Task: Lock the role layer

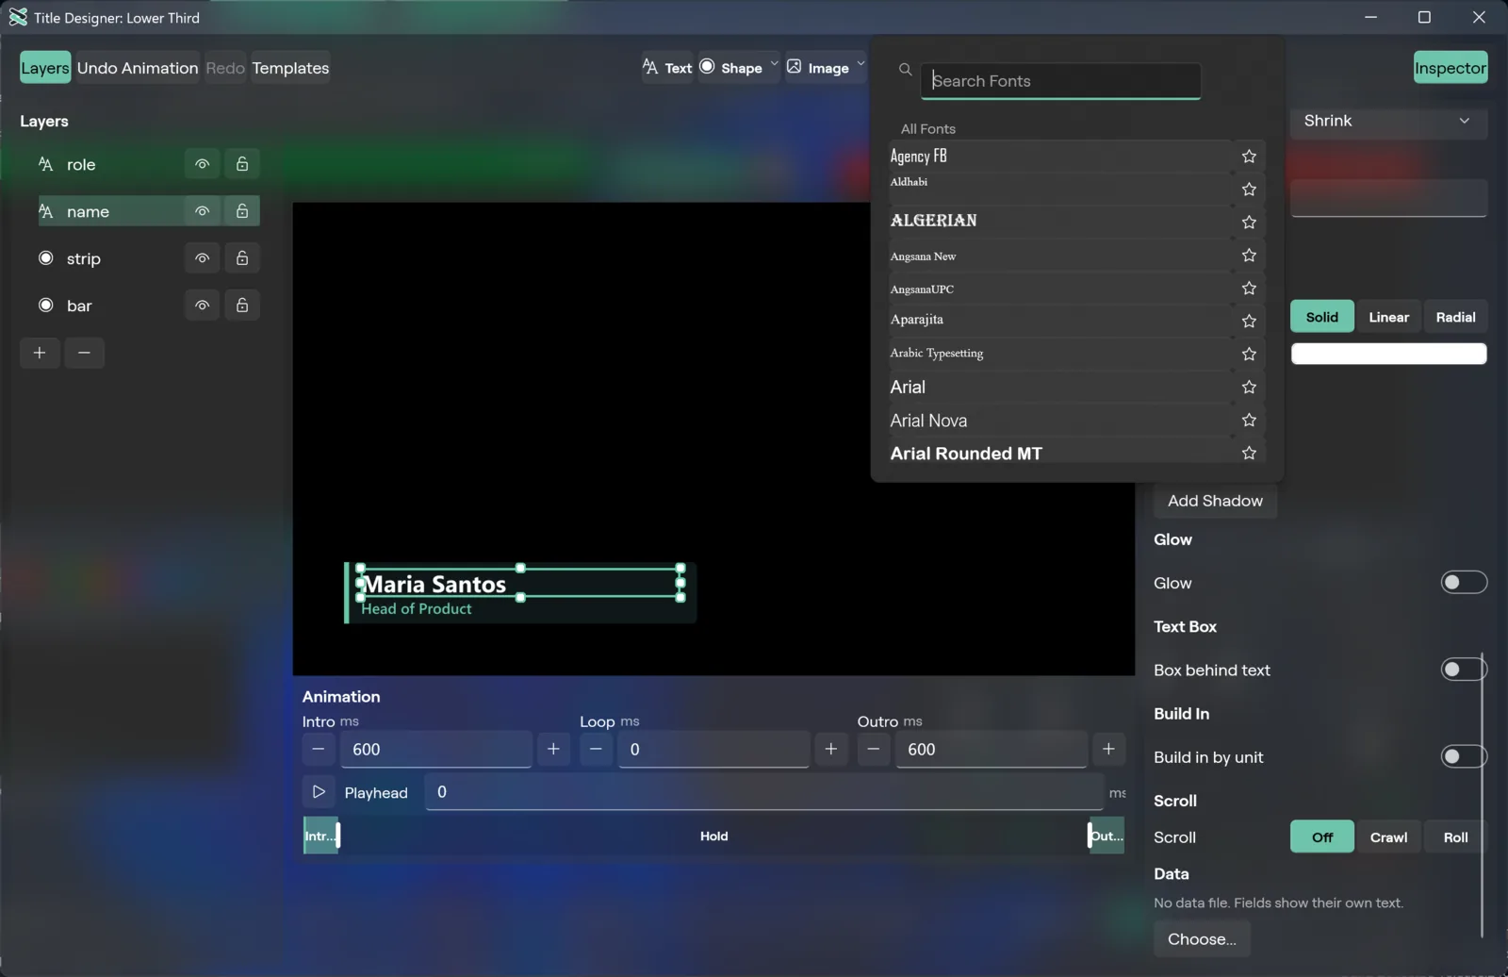Action: [242, 164]
